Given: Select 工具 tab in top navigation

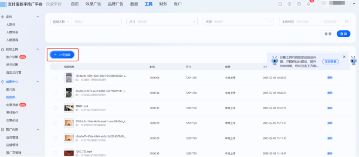Looking at the screenshot, I should [x=149, y=4].
